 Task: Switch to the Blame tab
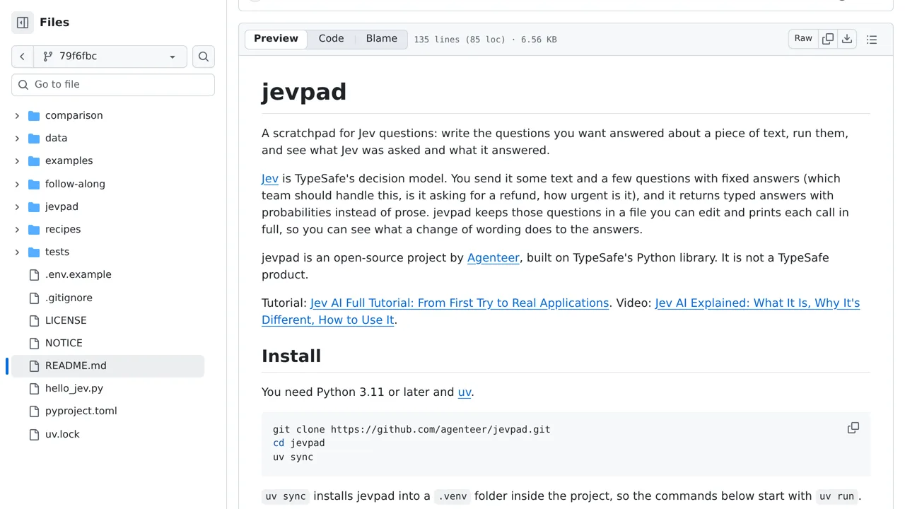tap(382, 39)
